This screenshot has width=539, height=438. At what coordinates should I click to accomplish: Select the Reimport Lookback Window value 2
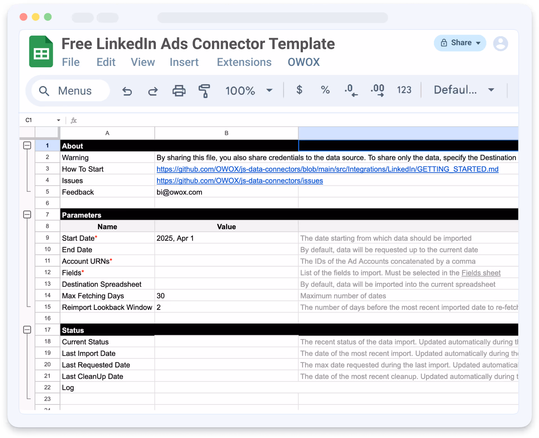(x=226, y=307)
